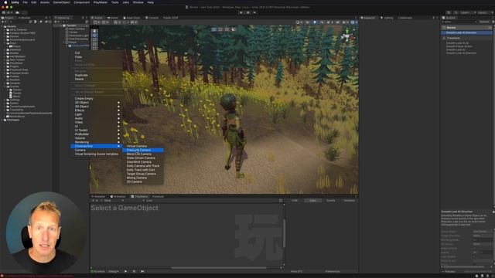Toggle Gizmos in Scene view toolbar
The height and width of the screenshot is (278, 495).
click(353, 22)
